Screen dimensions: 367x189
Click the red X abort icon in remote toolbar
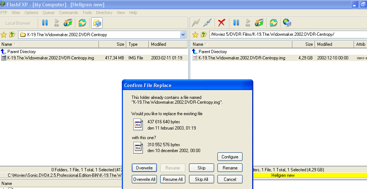tap(222, 23)
